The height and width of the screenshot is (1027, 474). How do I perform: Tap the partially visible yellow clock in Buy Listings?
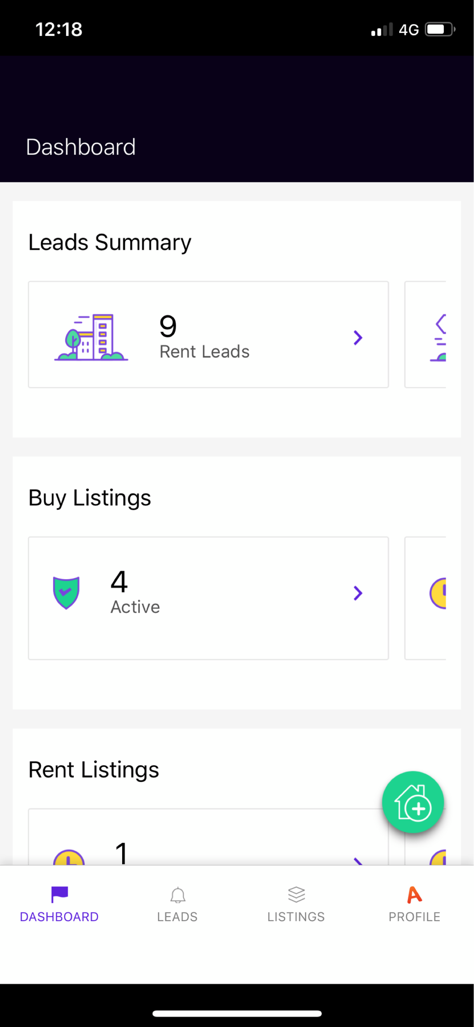coord(438,593)
